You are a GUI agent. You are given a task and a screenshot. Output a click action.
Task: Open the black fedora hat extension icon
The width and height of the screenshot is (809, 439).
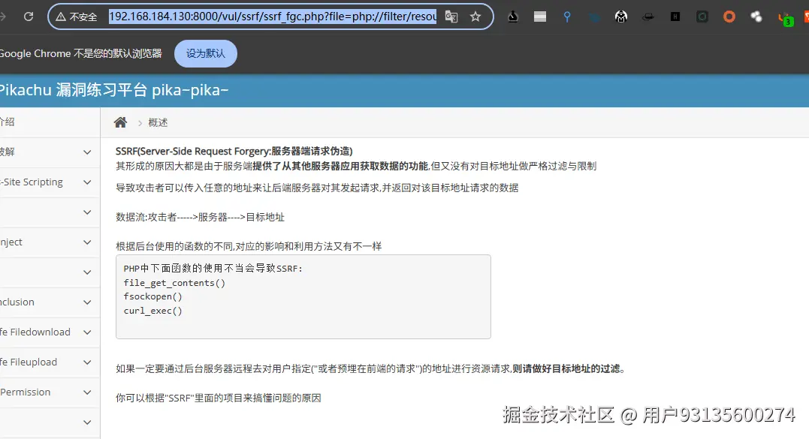coord(648,17)
